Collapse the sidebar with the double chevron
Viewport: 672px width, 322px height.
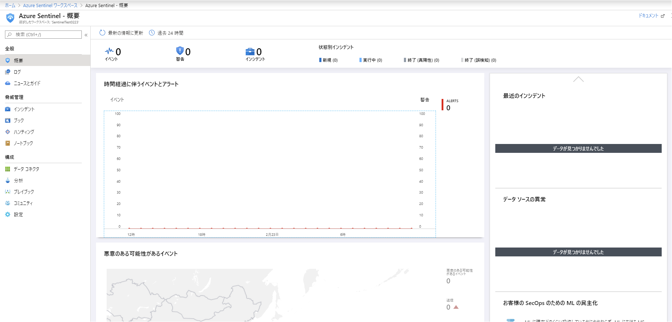click(86, 35)
